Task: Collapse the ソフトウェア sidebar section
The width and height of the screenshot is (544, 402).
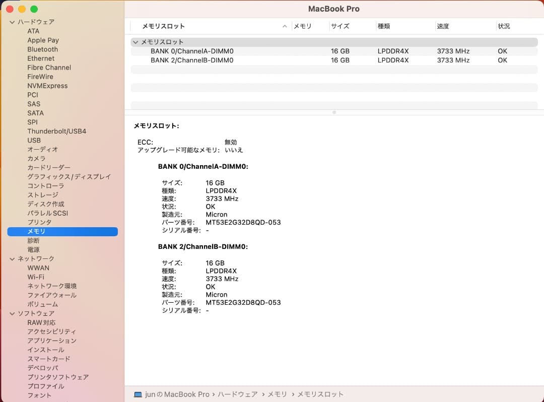Action: [11, 313]
